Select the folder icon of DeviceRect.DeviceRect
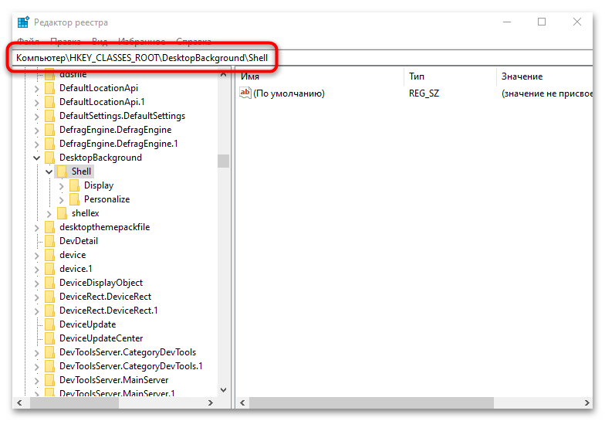The height and width of the screenshot is (421, 605). pos(49,297)
